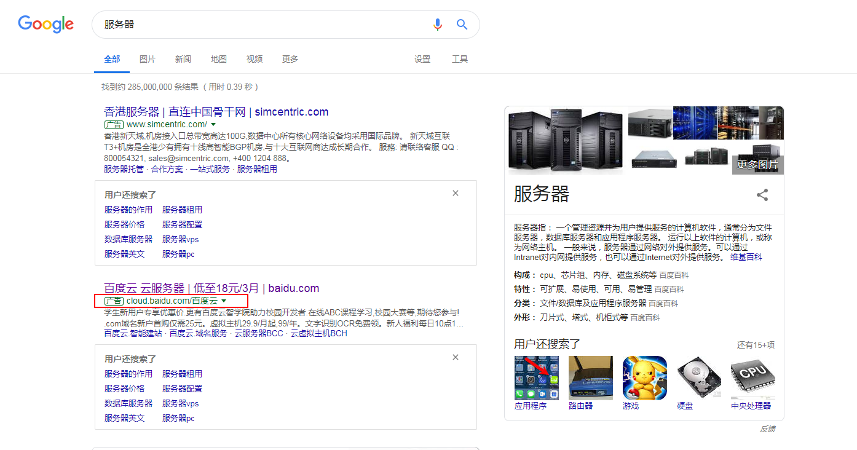
Task: Close the related-searches box below the simcentric ad
Action: 456,193
